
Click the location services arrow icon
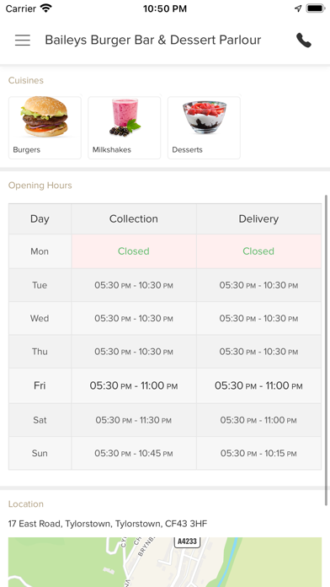[x=298, y=8]
